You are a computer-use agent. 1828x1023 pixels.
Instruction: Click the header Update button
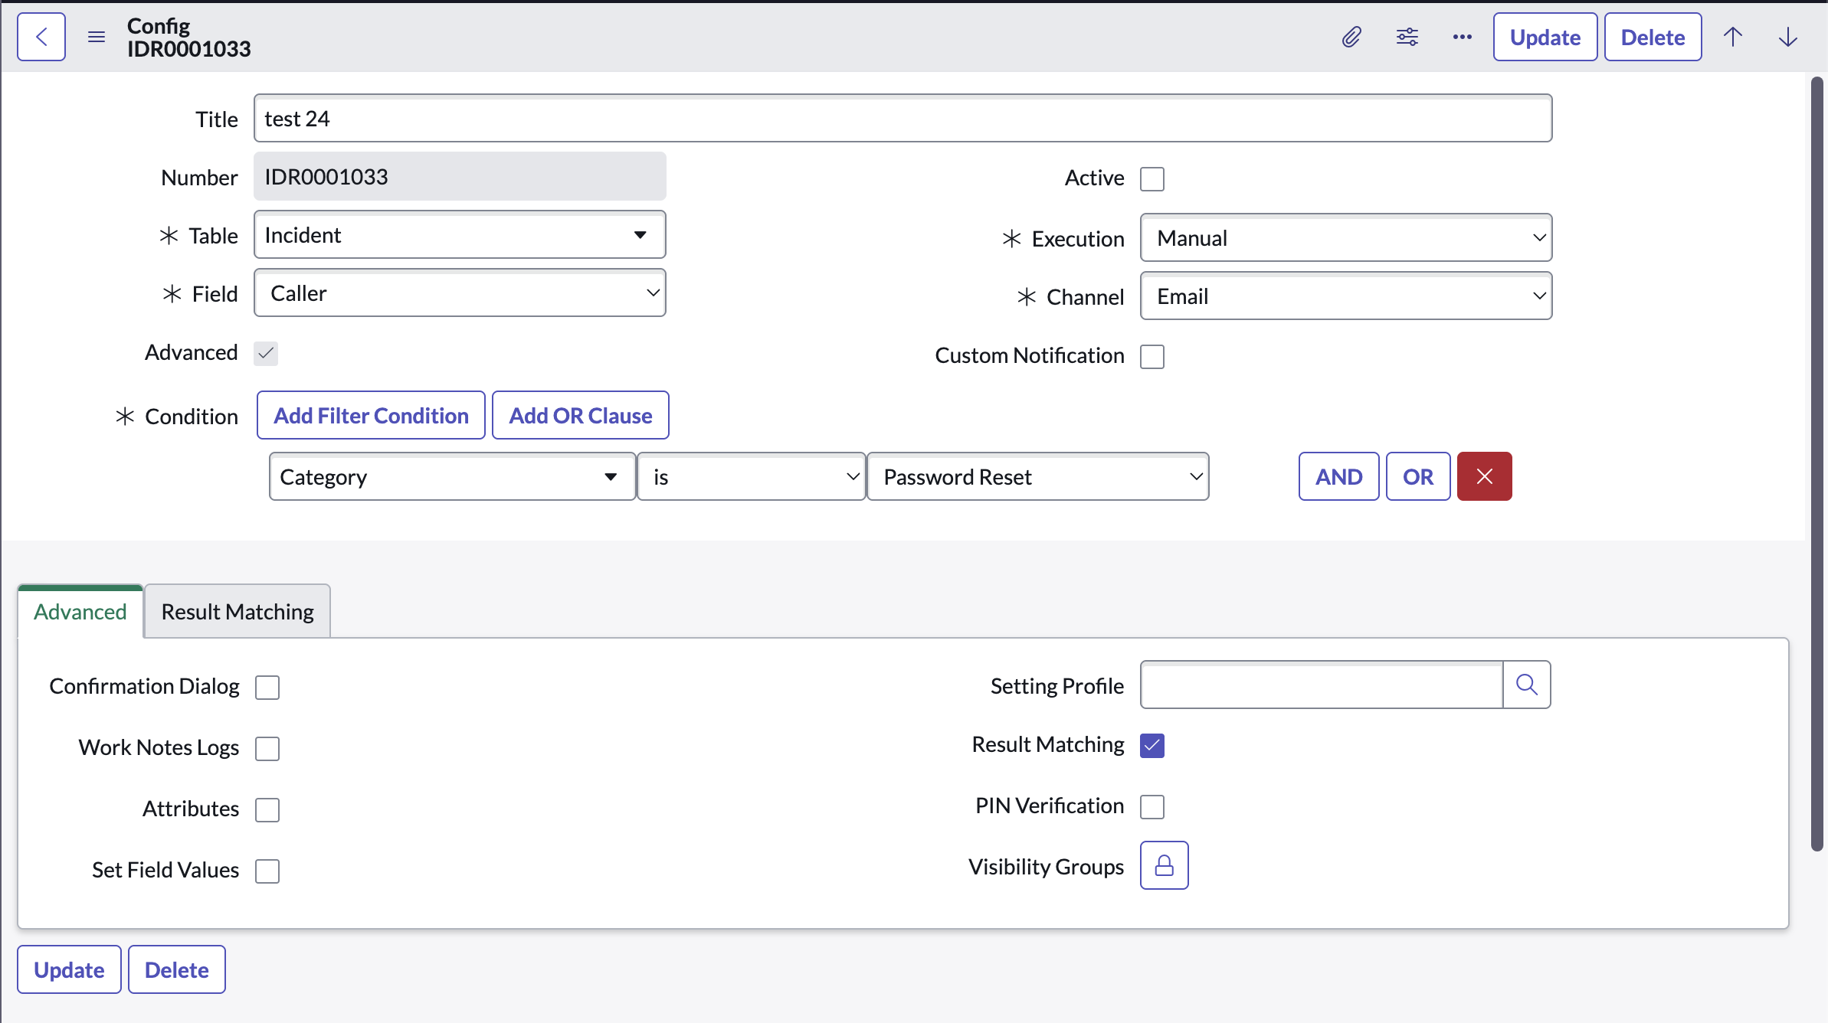[1545, 37]
